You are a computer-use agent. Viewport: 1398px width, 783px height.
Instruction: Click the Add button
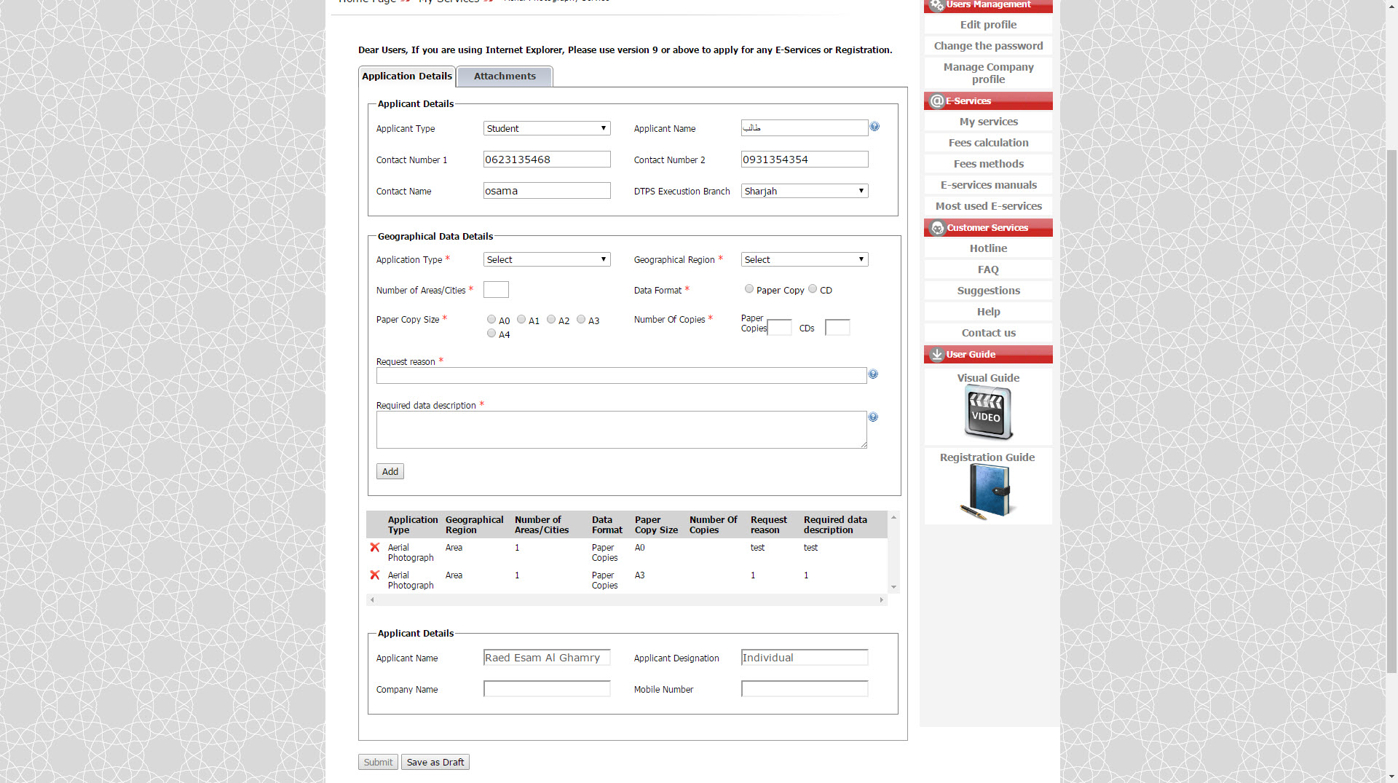pos(390,472)
